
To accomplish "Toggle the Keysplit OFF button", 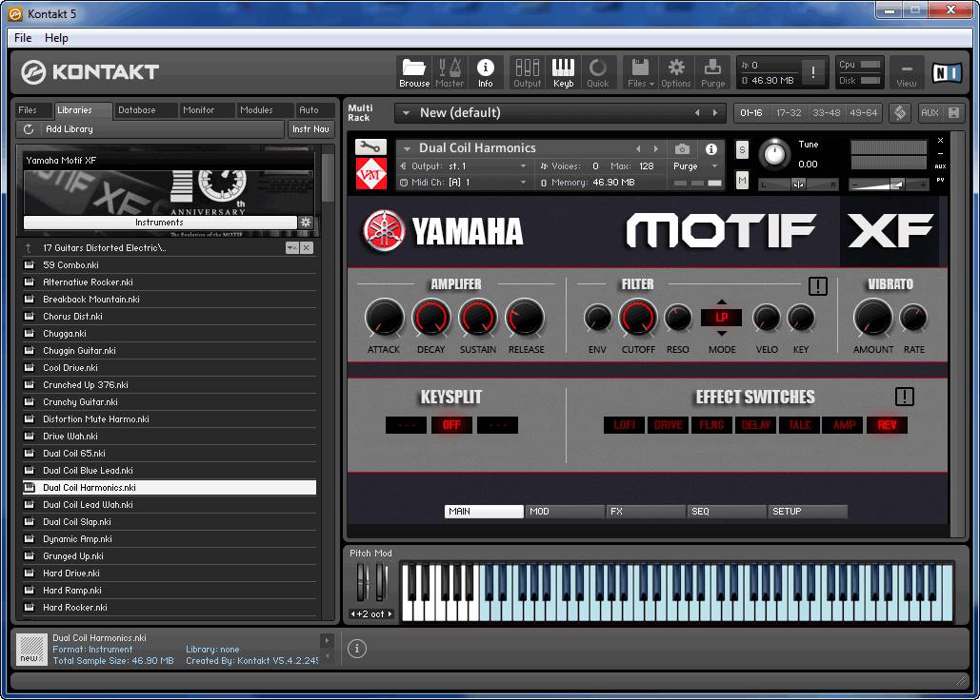I will tap(451, 425).
